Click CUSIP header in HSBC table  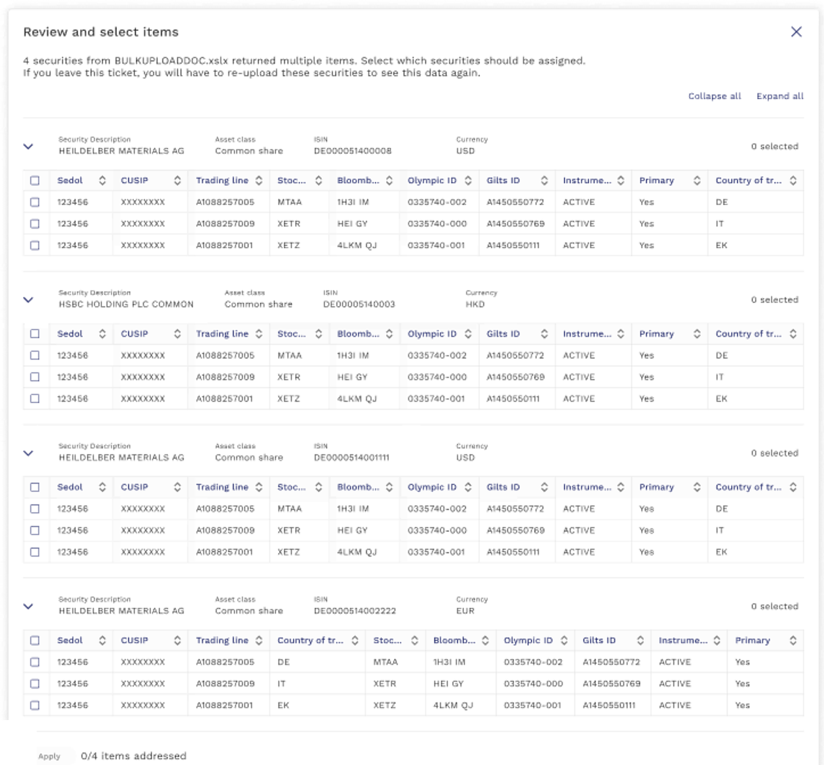pos(135,334)
